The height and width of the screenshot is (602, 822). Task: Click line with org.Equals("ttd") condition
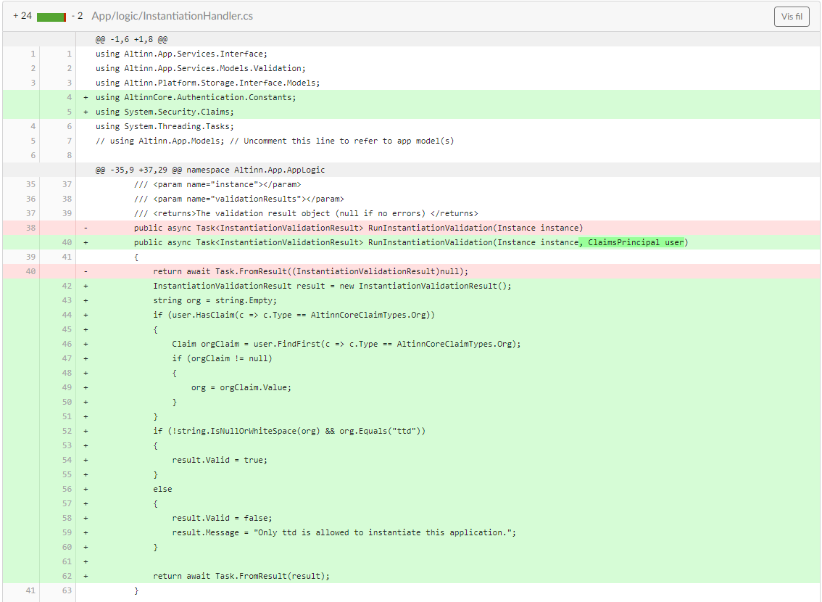(x=289, y=431)
